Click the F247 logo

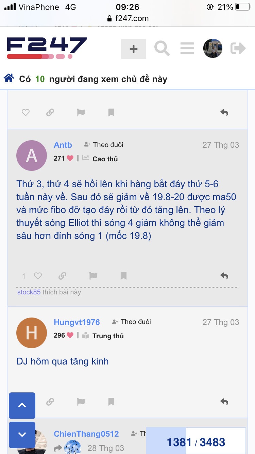pos(47,48)
